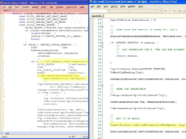The width and height of the screenshot is (186, 139).
Task: Open Debug menu in Microsoft Development Environment
Action: click(114, 6)
